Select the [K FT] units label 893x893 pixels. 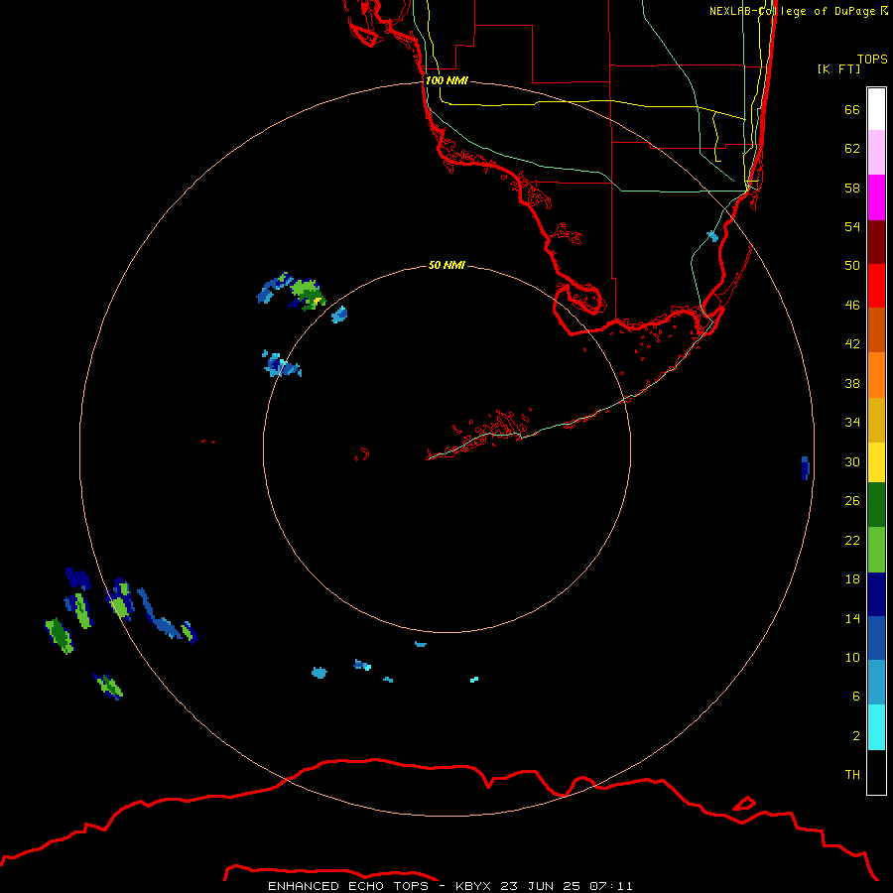coord(838,68)
